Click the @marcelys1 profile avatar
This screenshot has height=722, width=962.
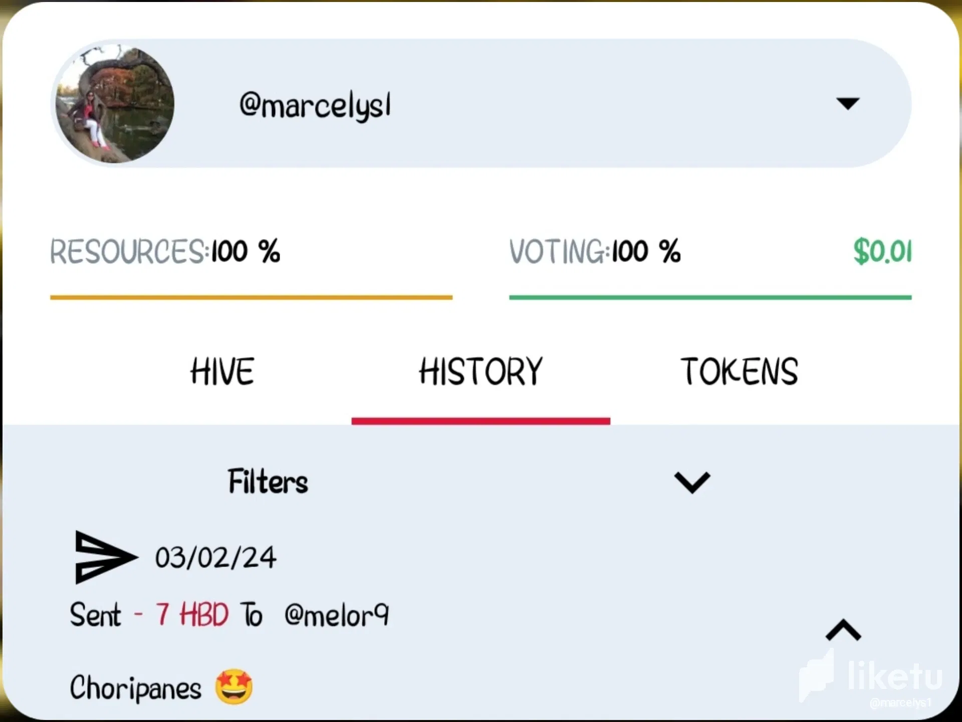[115, 104]
